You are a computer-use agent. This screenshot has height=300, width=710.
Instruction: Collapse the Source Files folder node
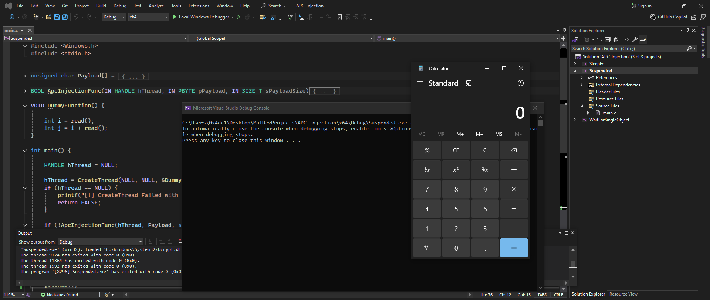pyautogui.click(x=582, y=106)
